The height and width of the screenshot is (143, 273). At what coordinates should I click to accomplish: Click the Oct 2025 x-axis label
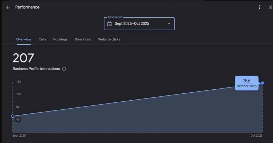coord(256,136)
